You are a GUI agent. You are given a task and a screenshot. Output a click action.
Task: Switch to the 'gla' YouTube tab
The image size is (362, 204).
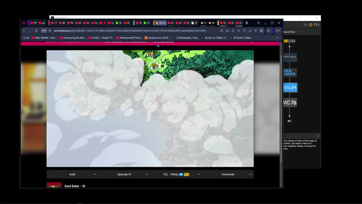[x=42, y=23]
